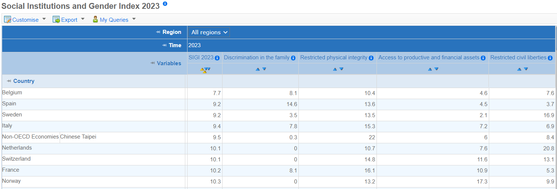Click Netherlands' civil liberties value 20.8
Screen dimensions: 557x189
[549, 149]
